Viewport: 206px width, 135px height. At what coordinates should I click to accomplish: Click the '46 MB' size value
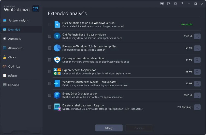189,72
